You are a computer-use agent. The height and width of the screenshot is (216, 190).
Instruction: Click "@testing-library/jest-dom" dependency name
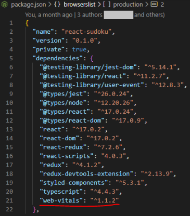88,67
